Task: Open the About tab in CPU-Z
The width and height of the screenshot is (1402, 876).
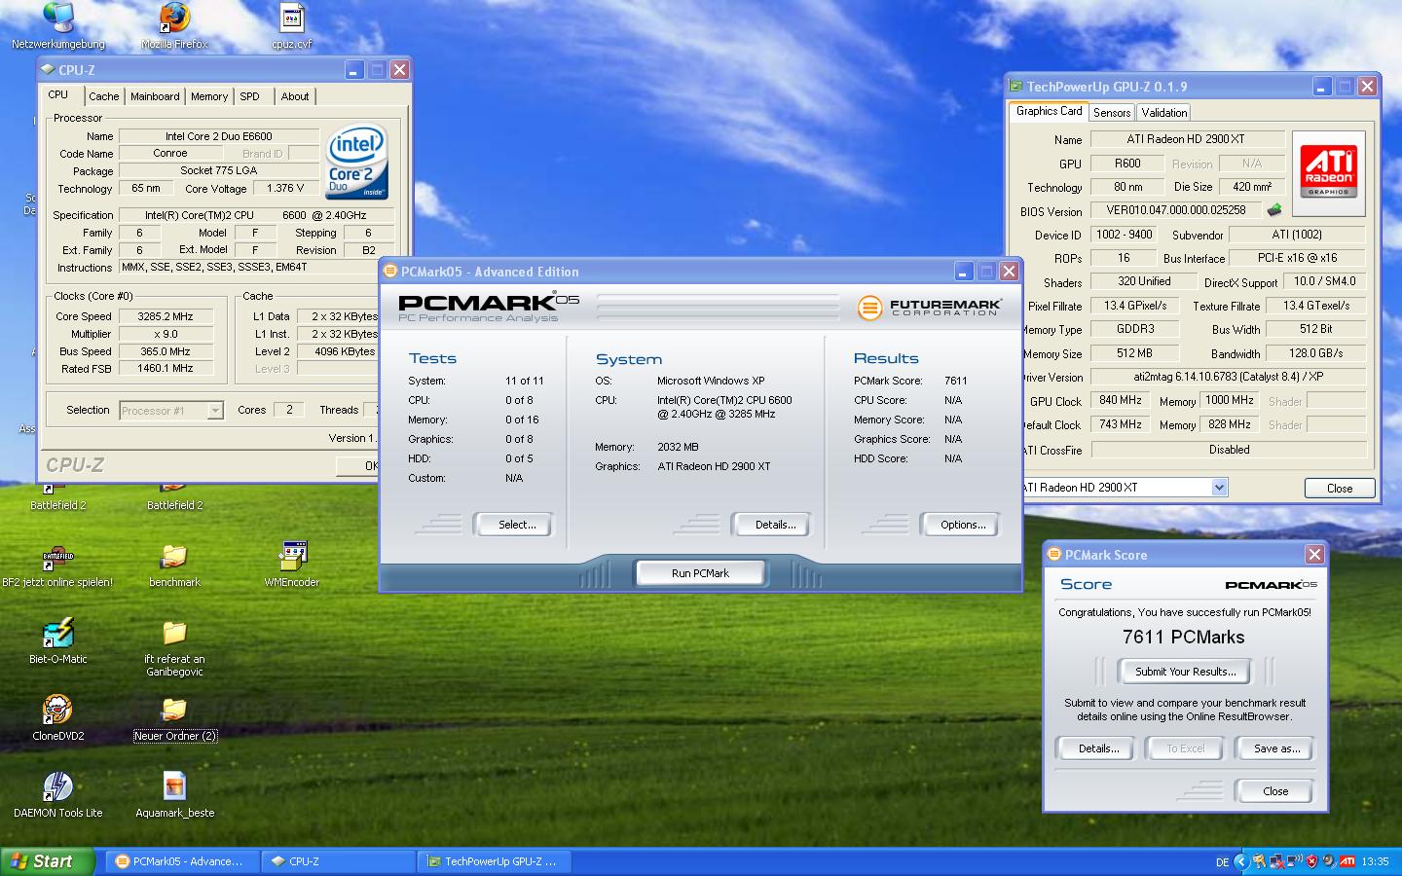Action: (x=295, y=96)
